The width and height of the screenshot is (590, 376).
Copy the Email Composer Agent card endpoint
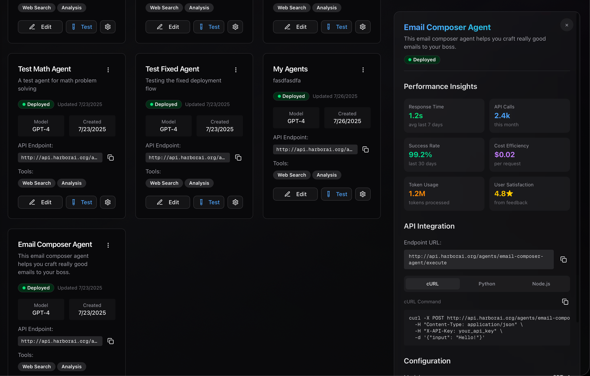click(110, 341)
